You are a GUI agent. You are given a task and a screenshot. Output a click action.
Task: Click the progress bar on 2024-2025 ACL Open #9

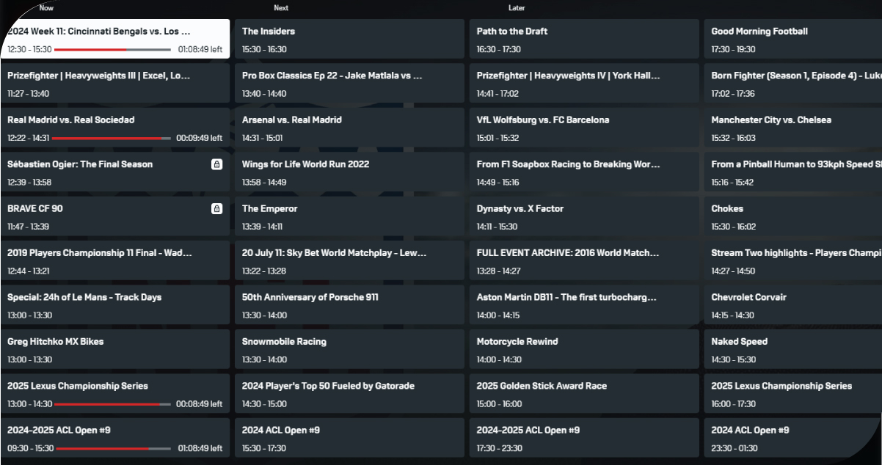click(114, 448)
